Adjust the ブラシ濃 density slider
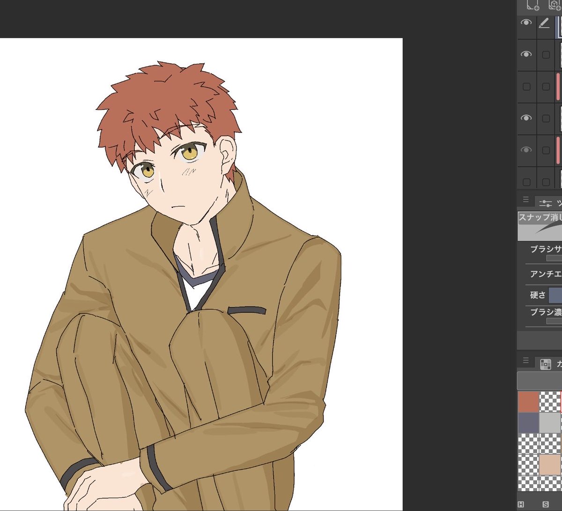 point(554,321)
